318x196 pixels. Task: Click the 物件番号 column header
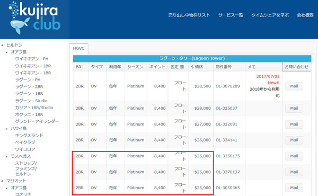(229, 67)
